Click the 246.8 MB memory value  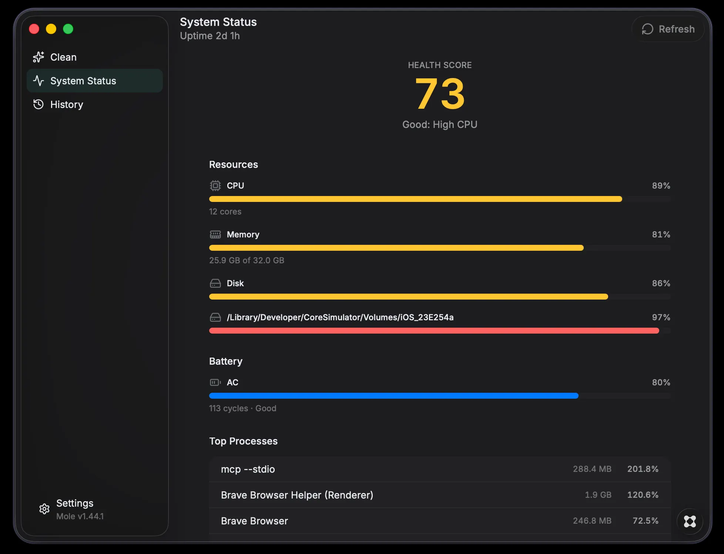pos(592,521)
